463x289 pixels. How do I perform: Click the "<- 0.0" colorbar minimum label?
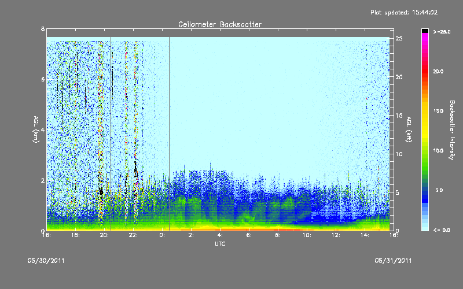click(x=442, y=230)
